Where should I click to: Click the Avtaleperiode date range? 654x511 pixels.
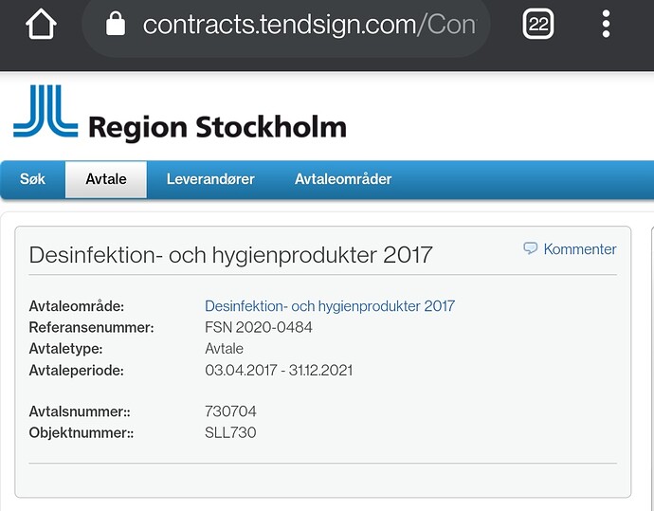tap(279, 370)
